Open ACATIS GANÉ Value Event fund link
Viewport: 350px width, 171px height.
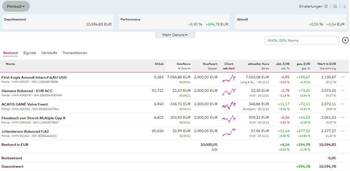click(x=25, y=104)
